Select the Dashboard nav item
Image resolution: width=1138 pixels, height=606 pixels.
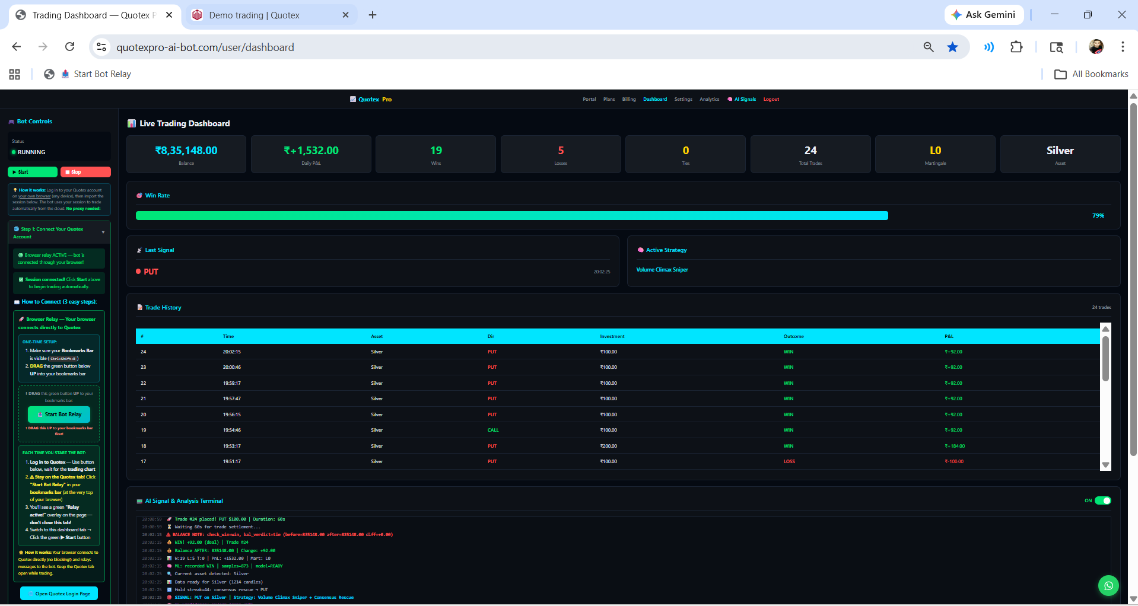(x=655, y=99)
